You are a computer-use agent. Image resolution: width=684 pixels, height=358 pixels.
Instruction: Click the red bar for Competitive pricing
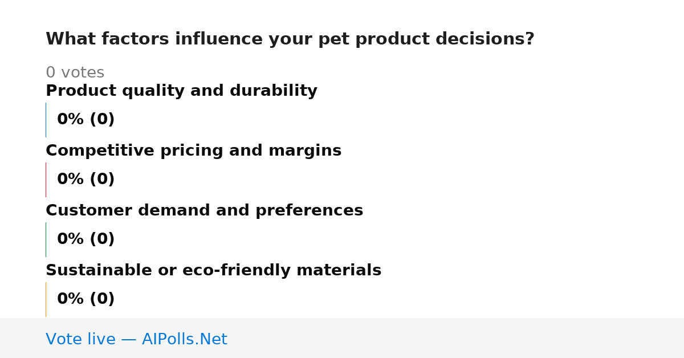(46, 180)
